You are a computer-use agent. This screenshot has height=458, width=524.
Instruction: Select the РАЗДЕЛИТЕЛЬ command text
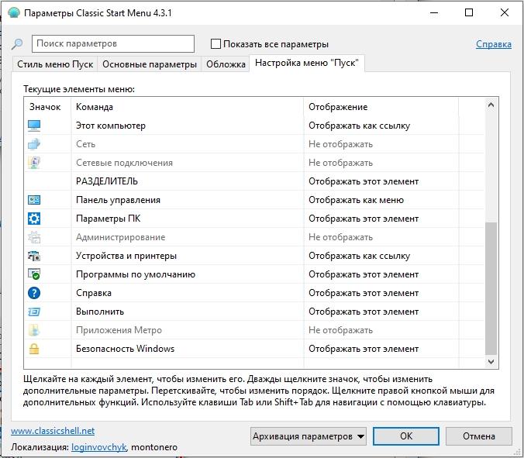click(x=107, y=181)
